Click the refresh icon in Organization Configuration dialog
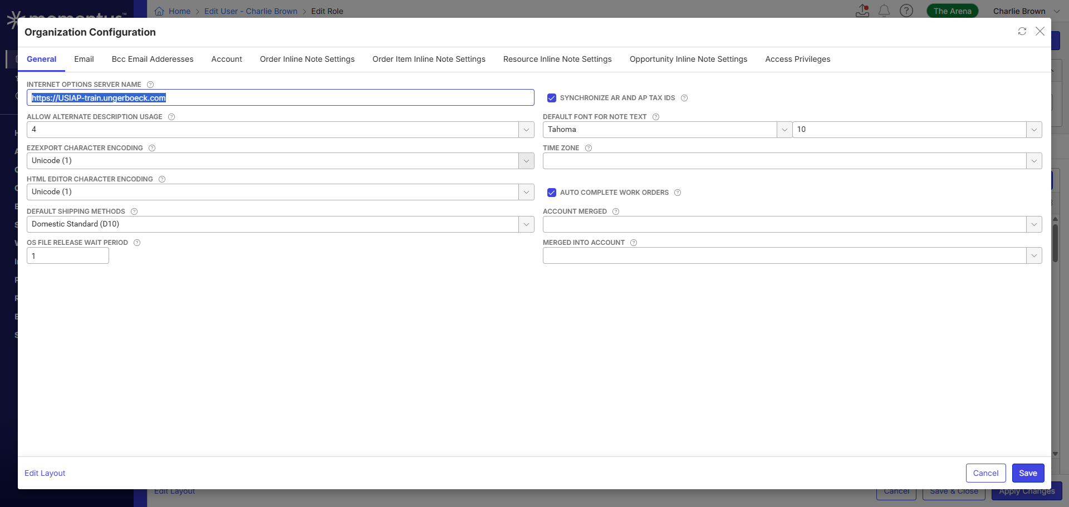The width and height of the screenshot is (1069, 507). [x=1022, y=31]
